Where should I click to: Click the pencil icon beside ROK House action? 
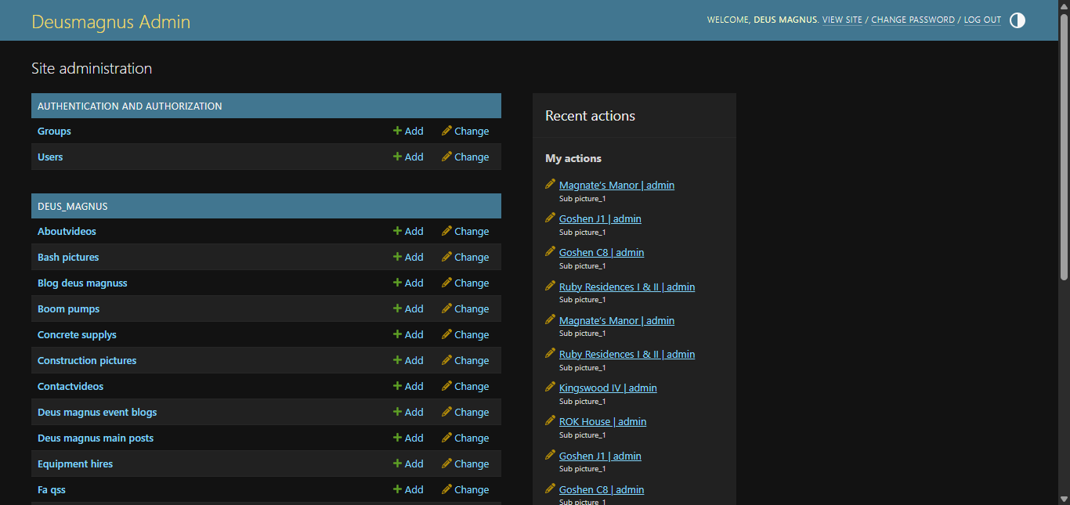[x=550, y=421]
